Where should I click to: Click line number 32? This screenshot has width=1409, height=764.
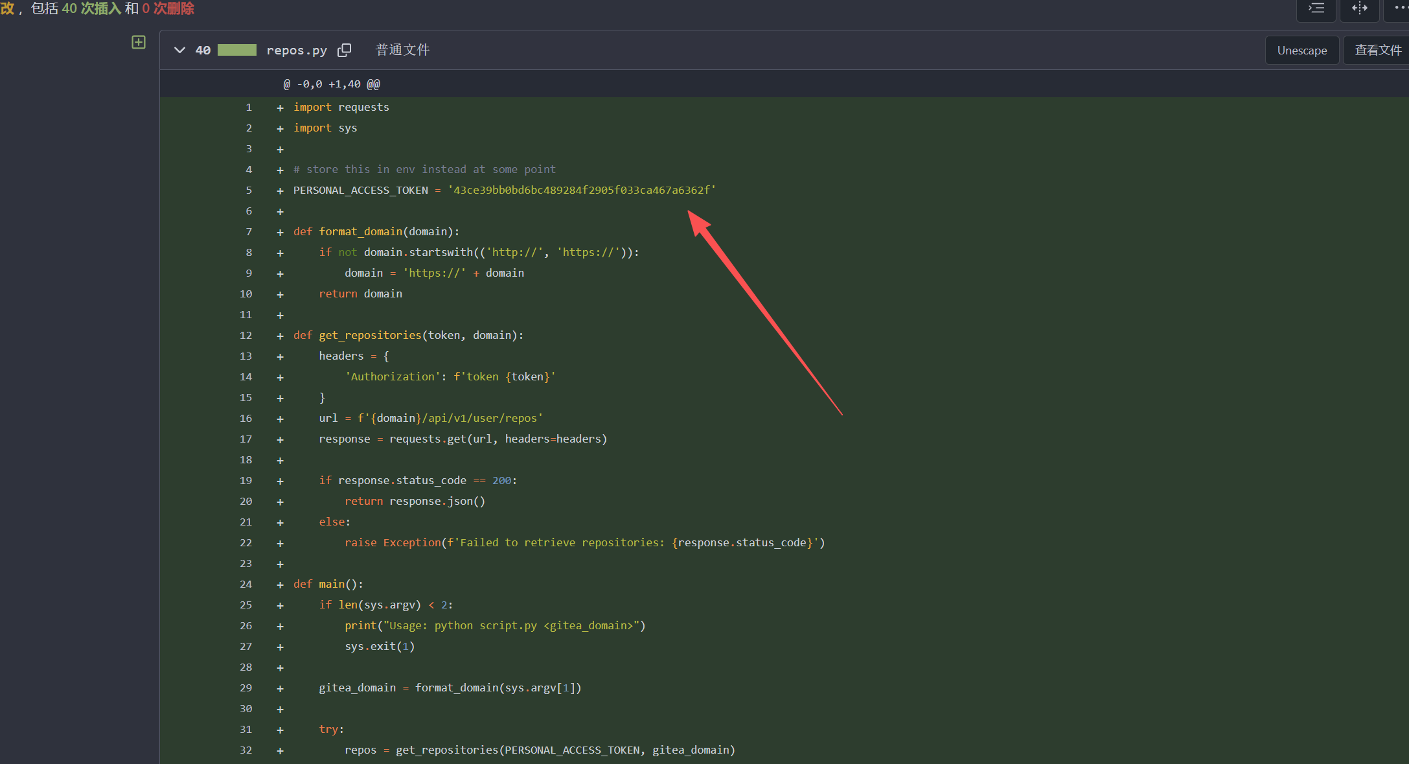click(246, 750)
